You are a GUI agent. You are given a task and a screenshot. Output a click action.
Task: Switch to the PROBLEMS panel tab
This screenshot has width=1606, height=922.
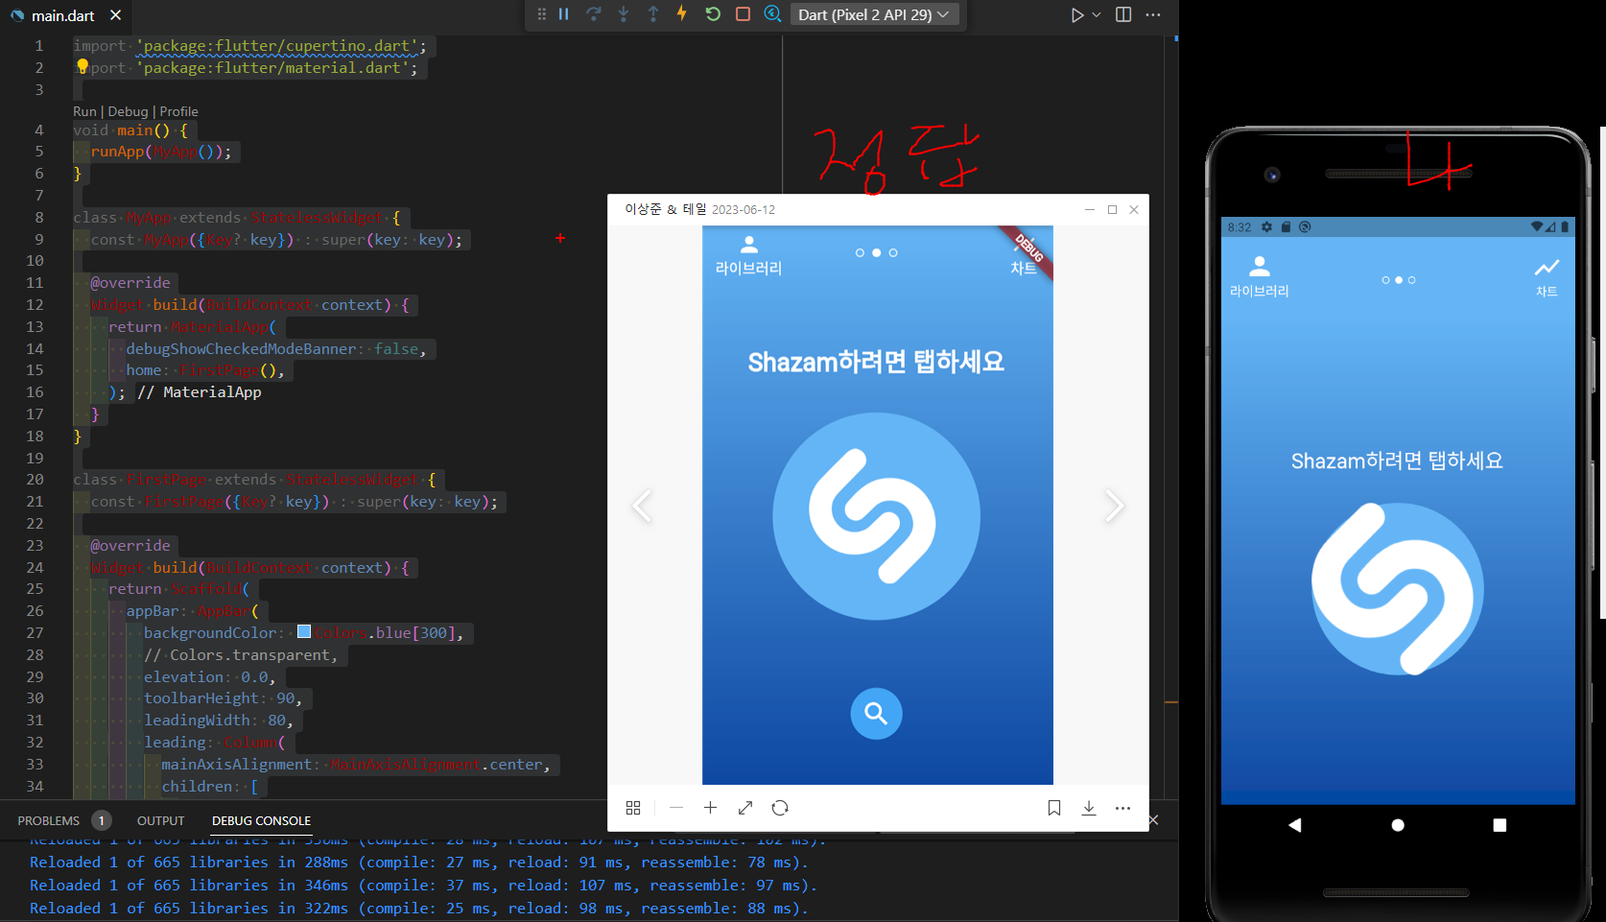[x=49, y=820]
